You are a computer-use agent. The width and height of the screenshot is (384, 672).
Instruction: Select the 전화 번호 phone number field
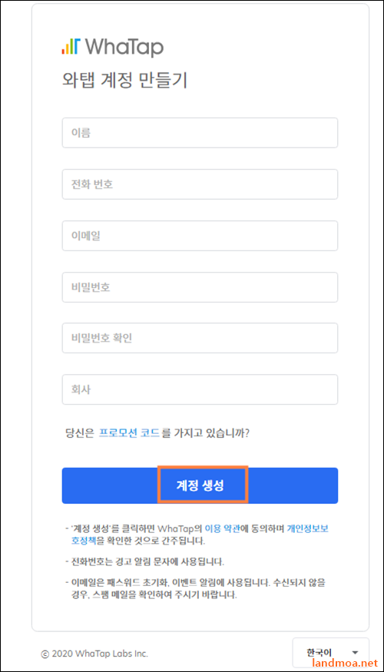pos(200,184)
